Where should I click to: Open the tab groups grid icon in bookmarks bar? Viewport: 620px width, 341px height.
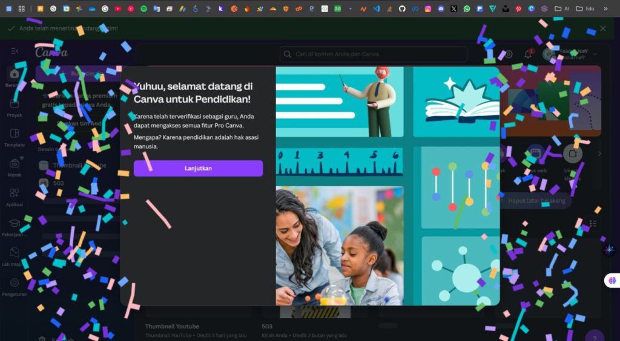22,8
